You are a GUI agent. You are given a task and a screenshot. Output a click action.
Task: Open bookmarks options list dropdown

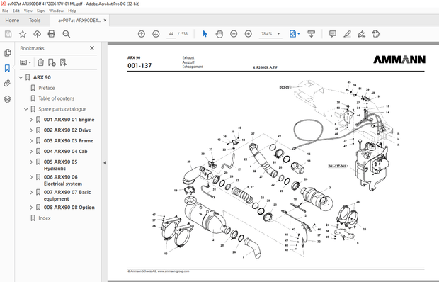pyautogui.click(x=25, y=62)
